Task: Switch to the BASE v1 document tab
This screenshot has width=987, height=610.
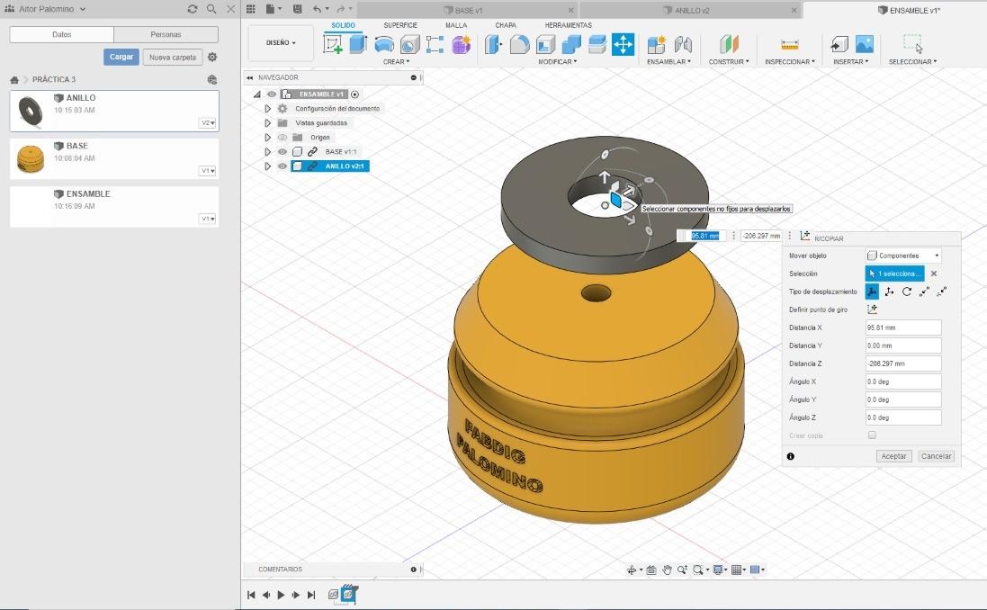Action: click(x=468, y=10)
